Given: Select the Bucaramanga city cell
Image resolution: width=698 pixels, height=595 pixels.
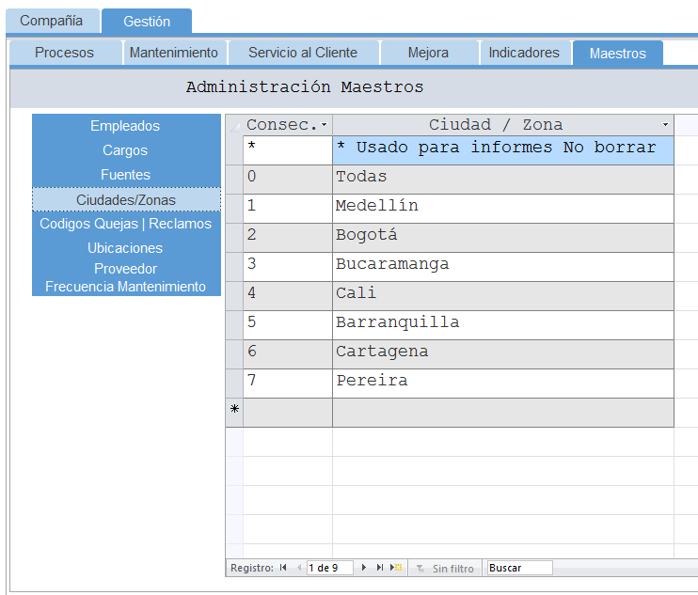Looking at the screenshot, I should coord(502,264).
